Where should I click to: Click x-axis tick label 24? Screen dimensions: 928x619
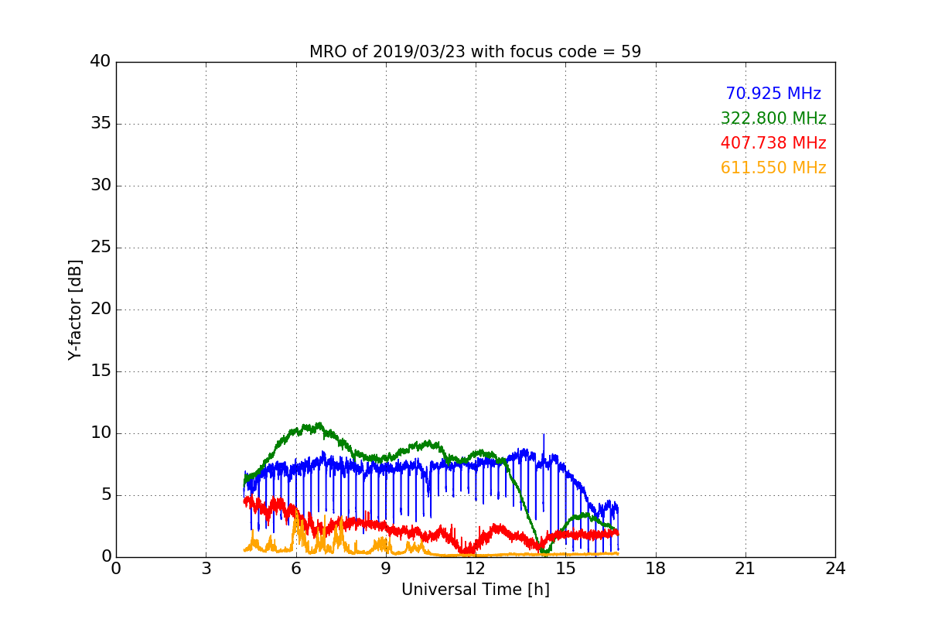[835, 569]
